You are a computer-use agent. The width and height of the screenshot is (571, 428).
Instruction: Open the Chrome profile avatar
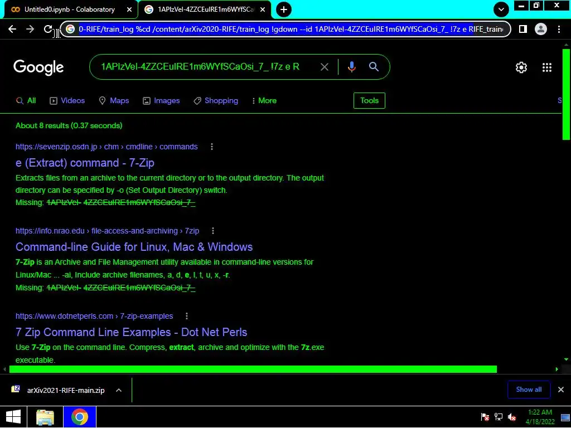(541, 29)
